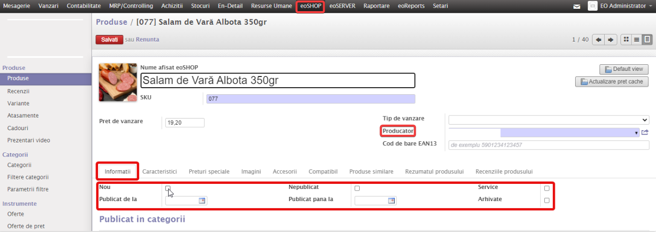
Task: Open calendar picker for Publicat de la
Action: click(x=201, y=201)
